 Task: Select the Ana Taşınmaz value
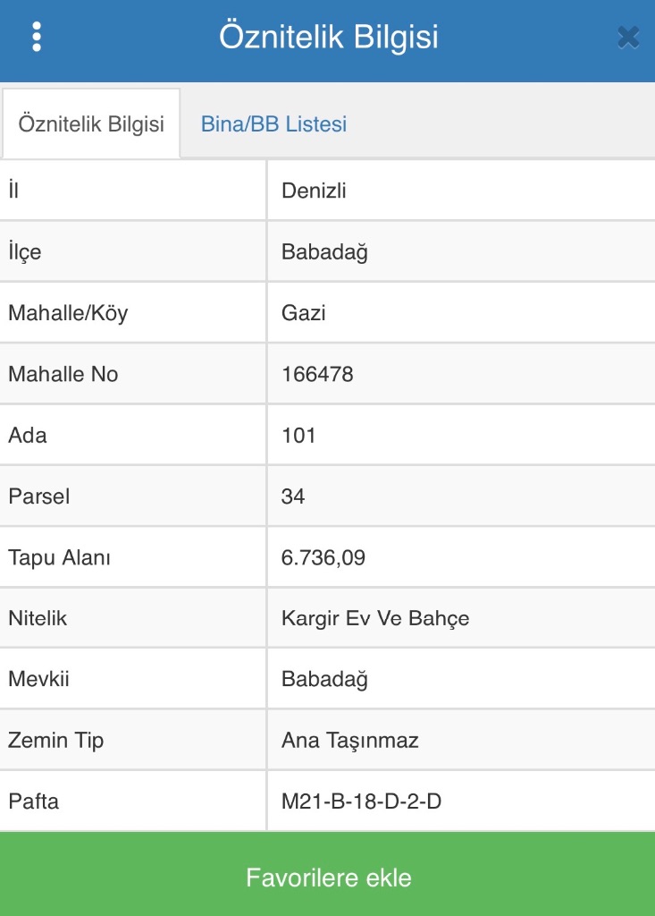click(x=349, y=741)
